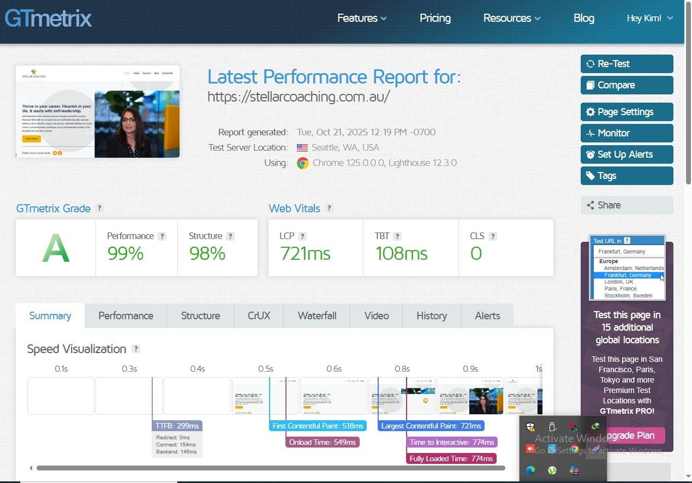Click the TBT help question mark
Screen dimensions: 692x483
(397, 236)
